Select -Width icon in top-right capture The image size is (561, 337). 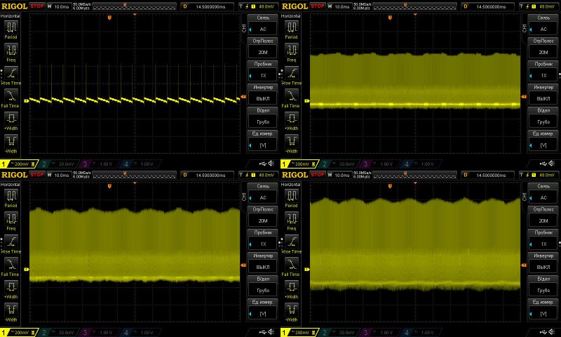click(292, 141)
